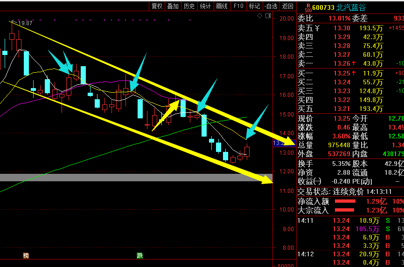Viewport: 404px width, 267px height.
Task: Click the 涨跌 value 0.46
Action: 344,128
